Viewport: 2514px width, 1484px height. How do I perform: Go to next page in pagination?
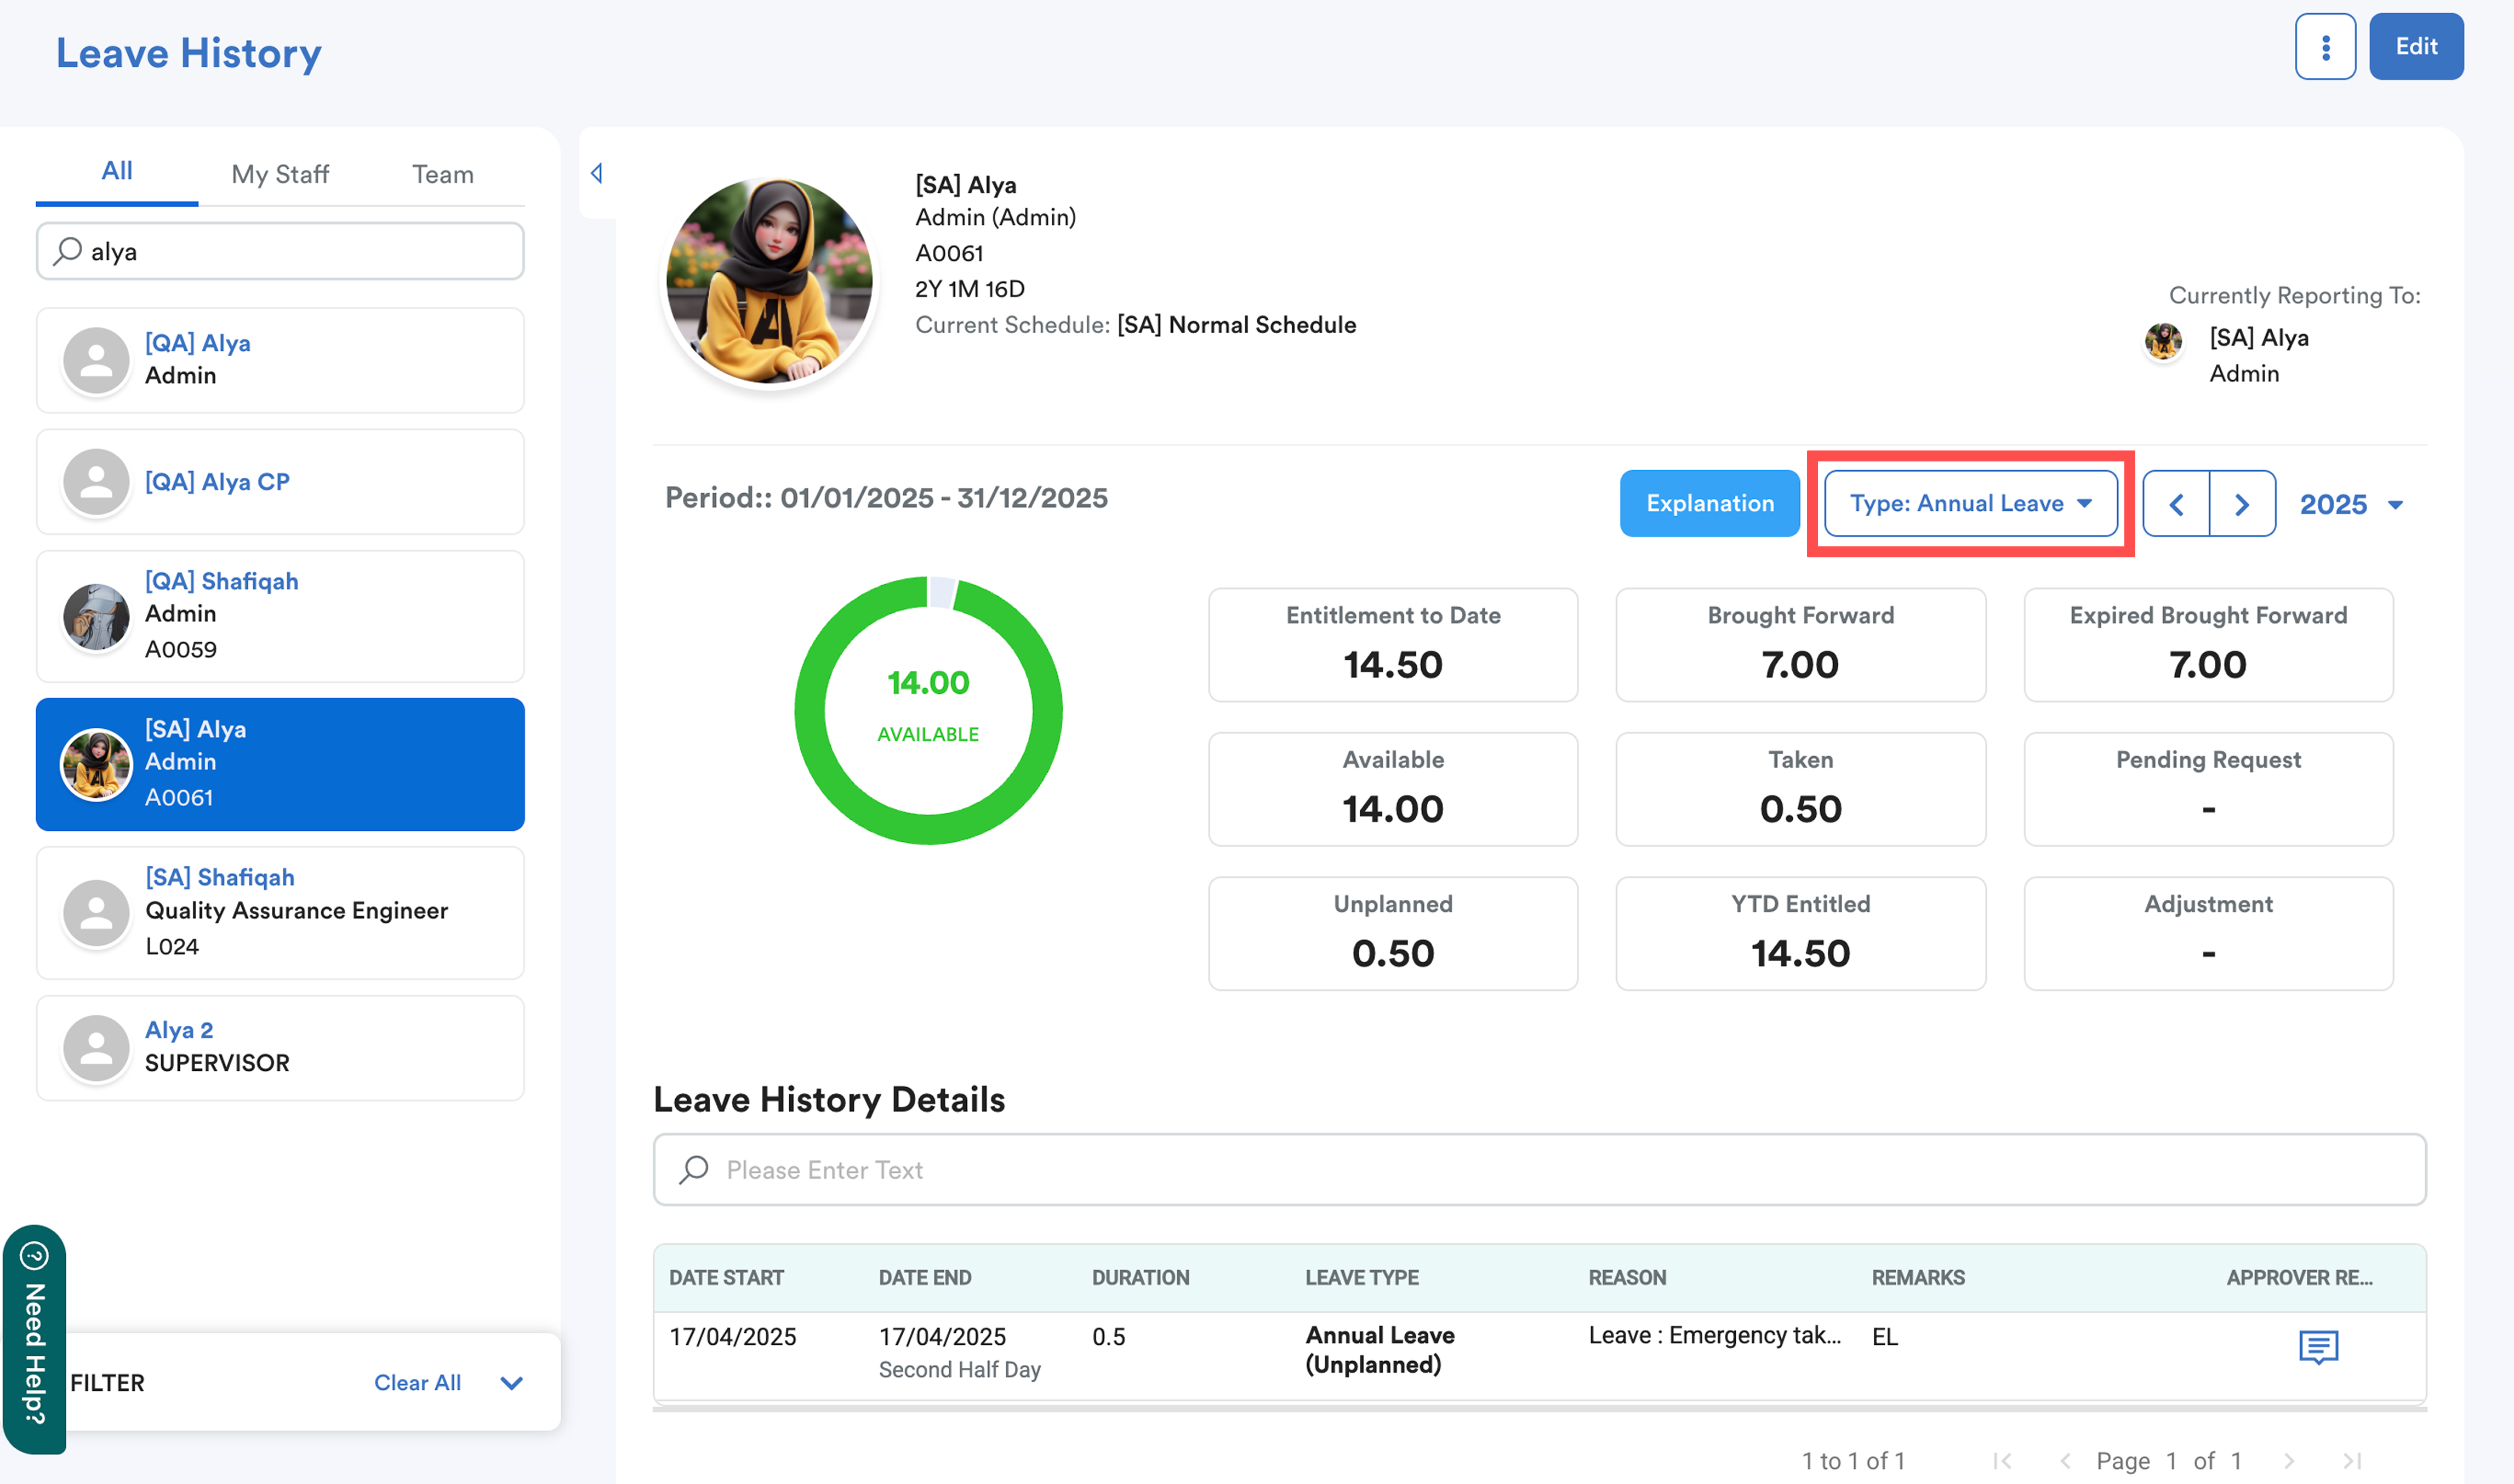click(x=2289, y=1461)
